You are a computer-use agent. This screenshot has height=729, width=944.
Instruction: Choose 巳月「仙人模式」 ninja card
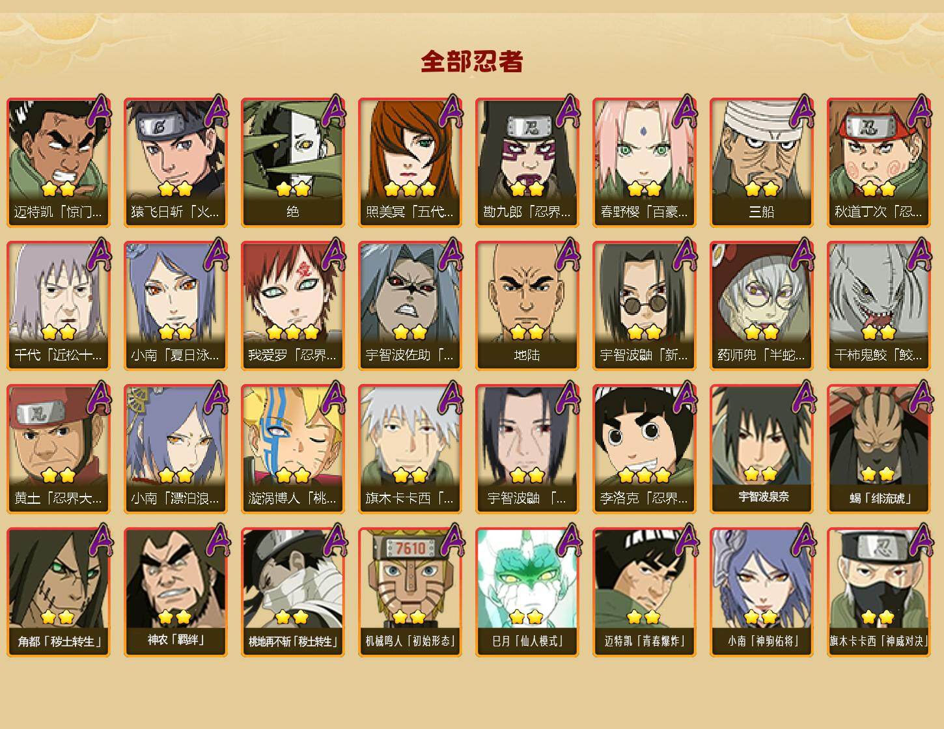pyautogui.click(x=527, y=592)
